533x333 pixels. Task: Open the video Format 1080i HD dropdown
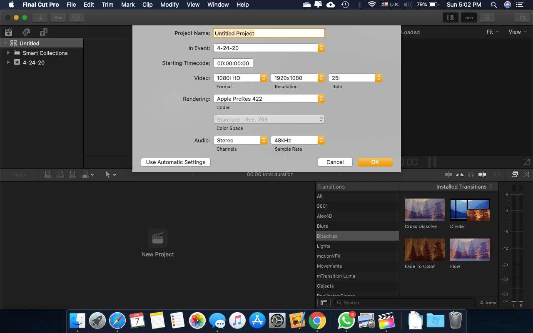point(240,78)
